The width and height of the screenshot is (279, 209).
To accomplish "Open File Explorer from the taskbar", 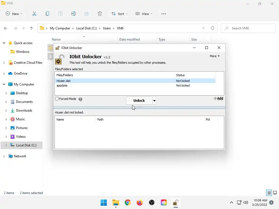I will click(116, 202).
